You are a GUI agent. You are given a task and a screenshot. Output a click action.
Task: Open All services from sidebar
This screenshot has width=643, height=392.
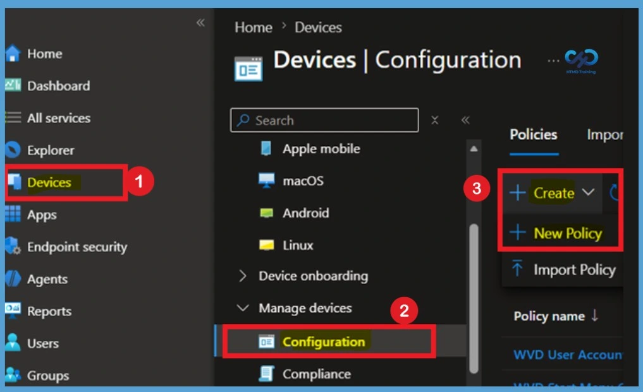(59, 118)
